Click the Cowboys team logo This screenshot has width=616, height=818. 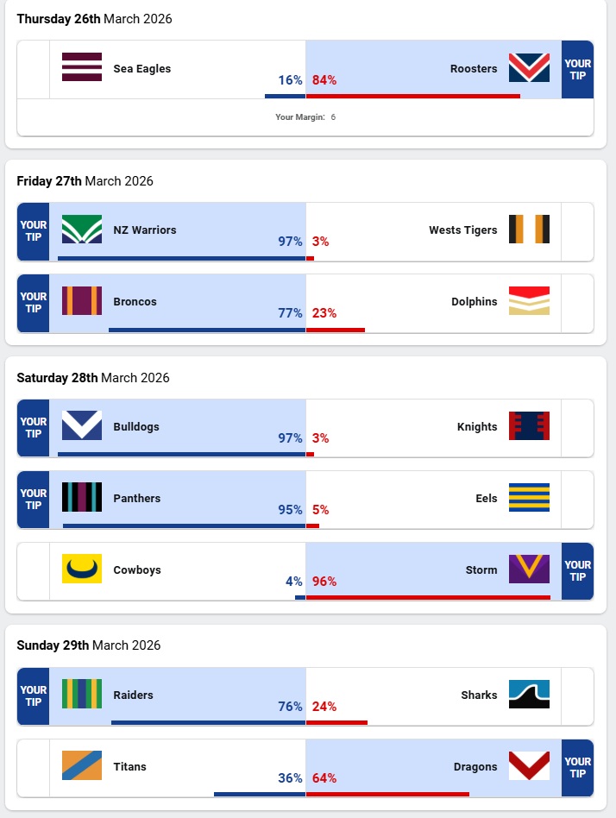point(82,569)
